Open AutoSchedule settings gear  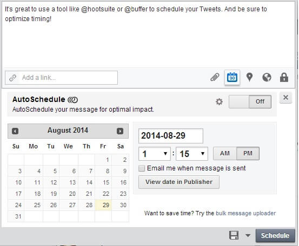pyautogui.click(x=219, y=101)
